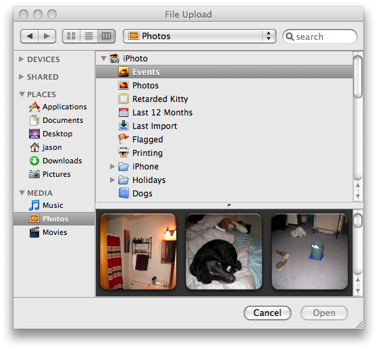Click the Dogs album icon
Viewport: 377px width, 349px height.
coord(124,193)
